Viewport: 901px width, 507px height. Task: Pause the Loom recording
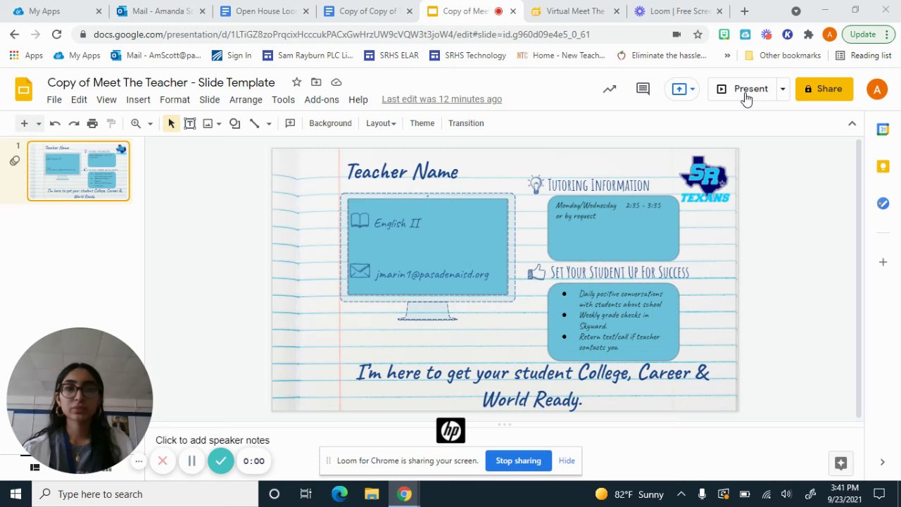(191, 461)
